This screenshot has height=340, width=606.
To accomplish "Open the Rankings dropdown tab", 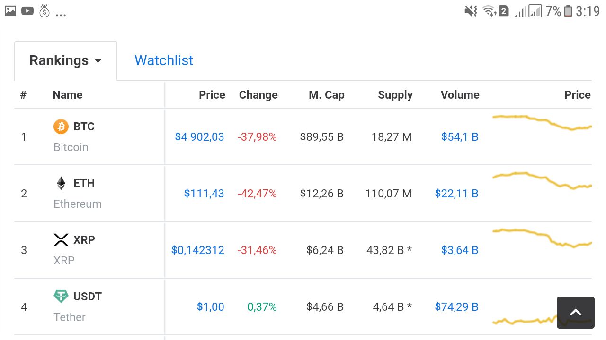I will 66,61.
